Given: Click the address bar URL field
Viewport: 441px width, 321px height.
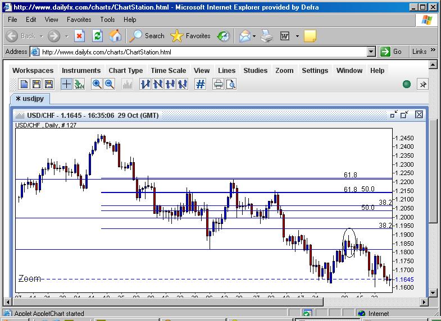Looking at the screenshot, I should tap(199, 52).
